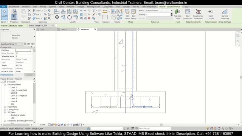Expand the Floor Plans node
The image size is (242, 136).
click(x=5, y=107)
